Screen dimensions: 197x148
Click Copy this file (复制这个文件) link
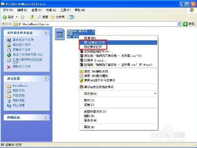click(x=22, y=50)
